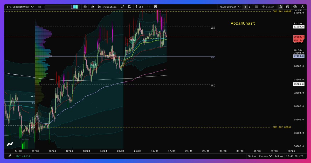Click the 76000.0 price axis label
The height and width of the screenshot is (163, 311).
pos(299,66)
